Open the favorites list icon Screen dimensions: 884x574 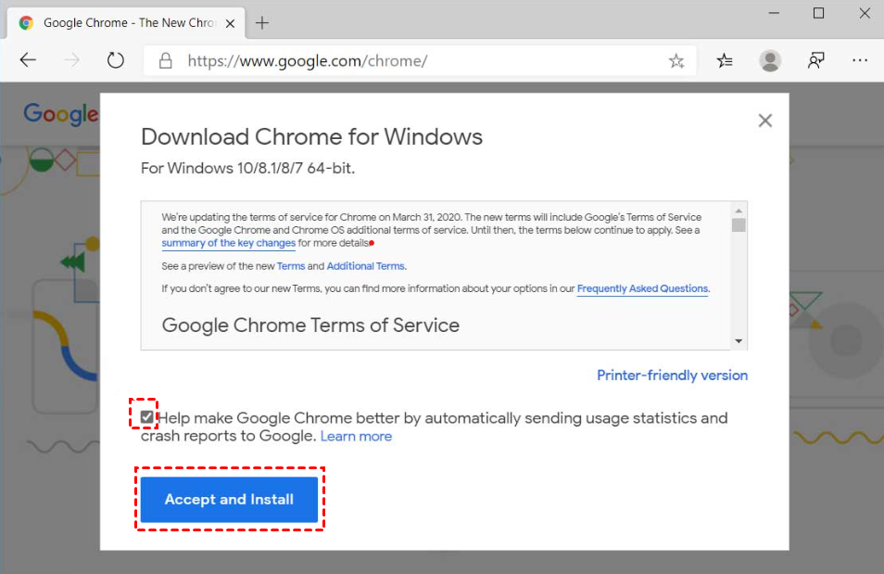pos(725,60)
